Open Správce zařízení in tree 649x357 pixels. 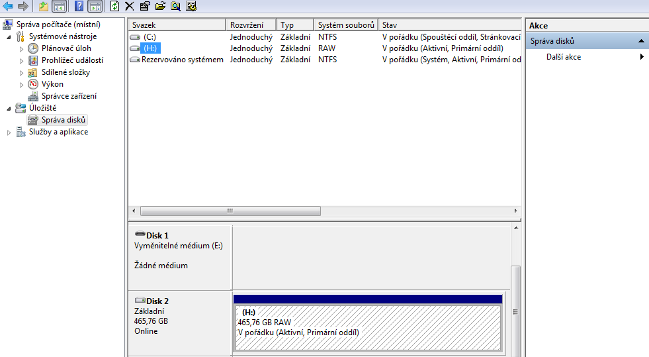click(69, 96)
